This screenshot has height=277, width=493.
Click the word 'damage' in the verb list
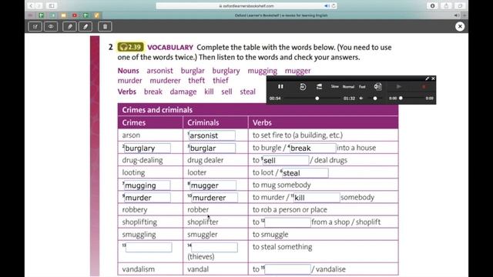pos(183,92)
